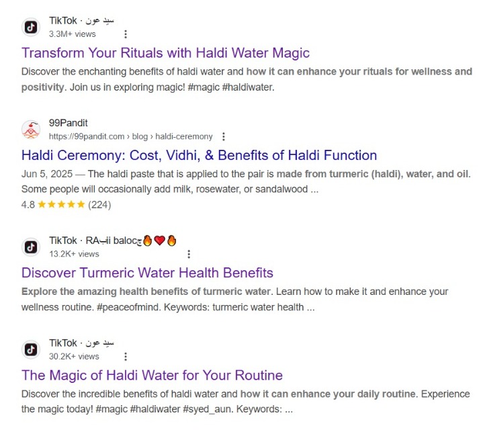The width and height of the screenshot is (483, 440).
Task: Visit "Discover Turmeric Water Health Benefits" result
Action: click(x=147, y=273)
